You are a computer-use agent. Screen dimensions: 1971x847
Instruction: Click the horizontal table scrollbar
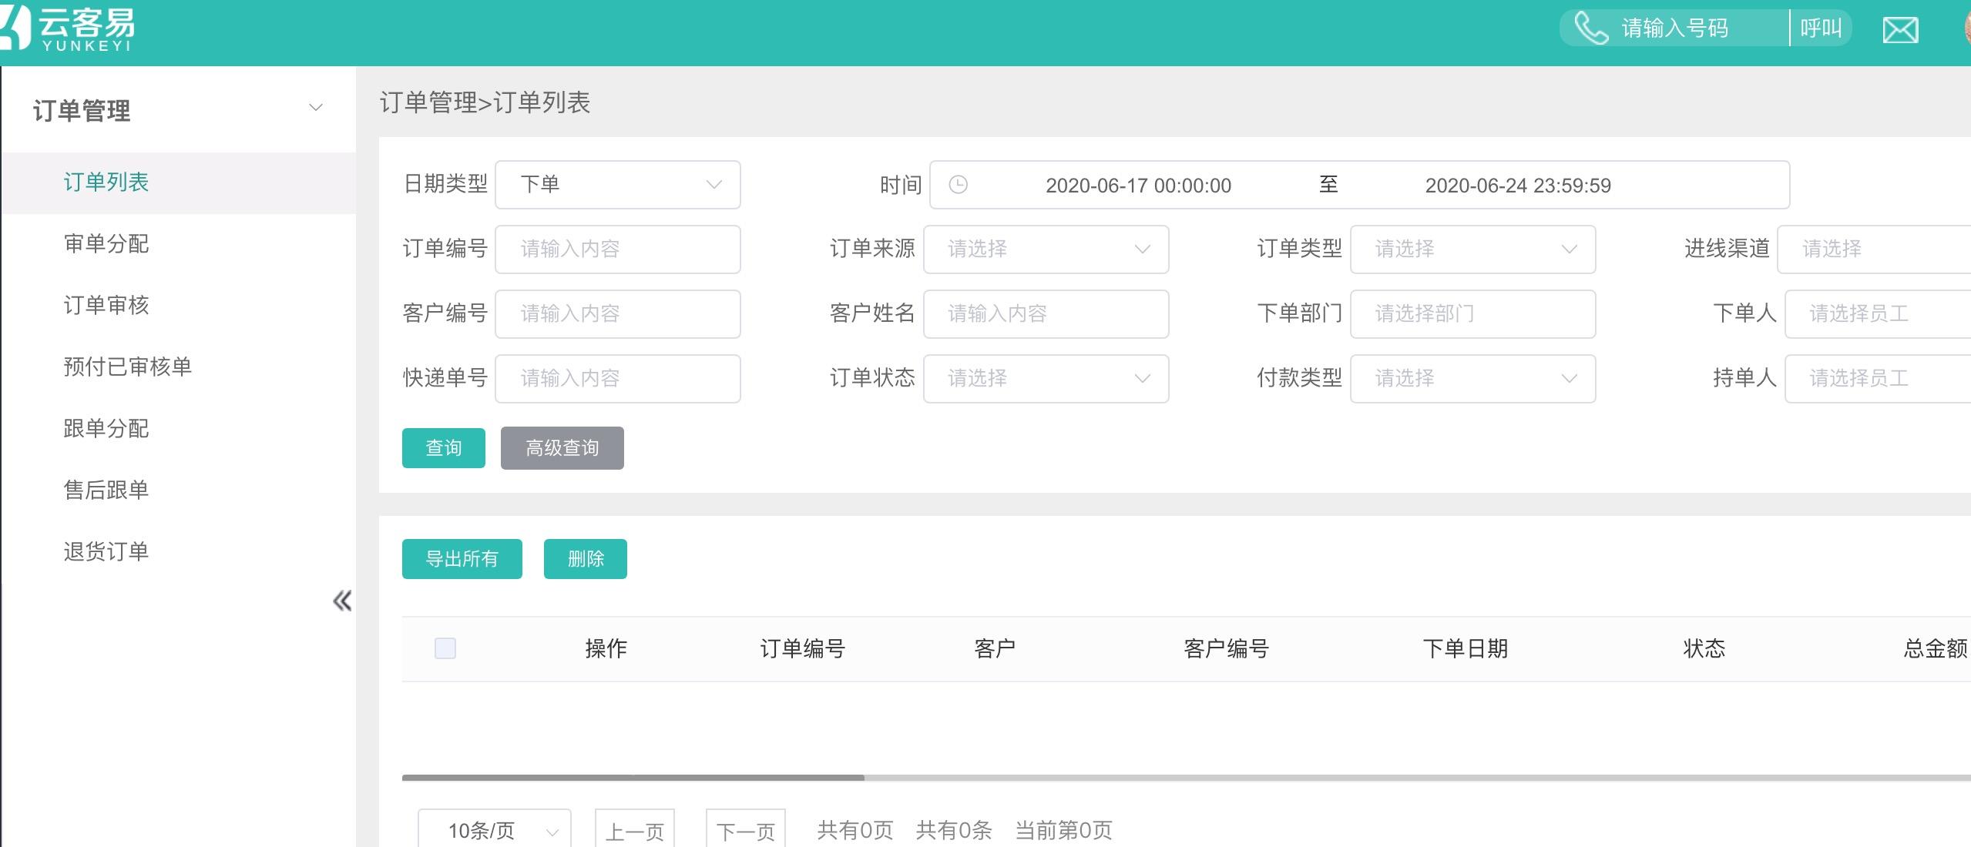632,778
